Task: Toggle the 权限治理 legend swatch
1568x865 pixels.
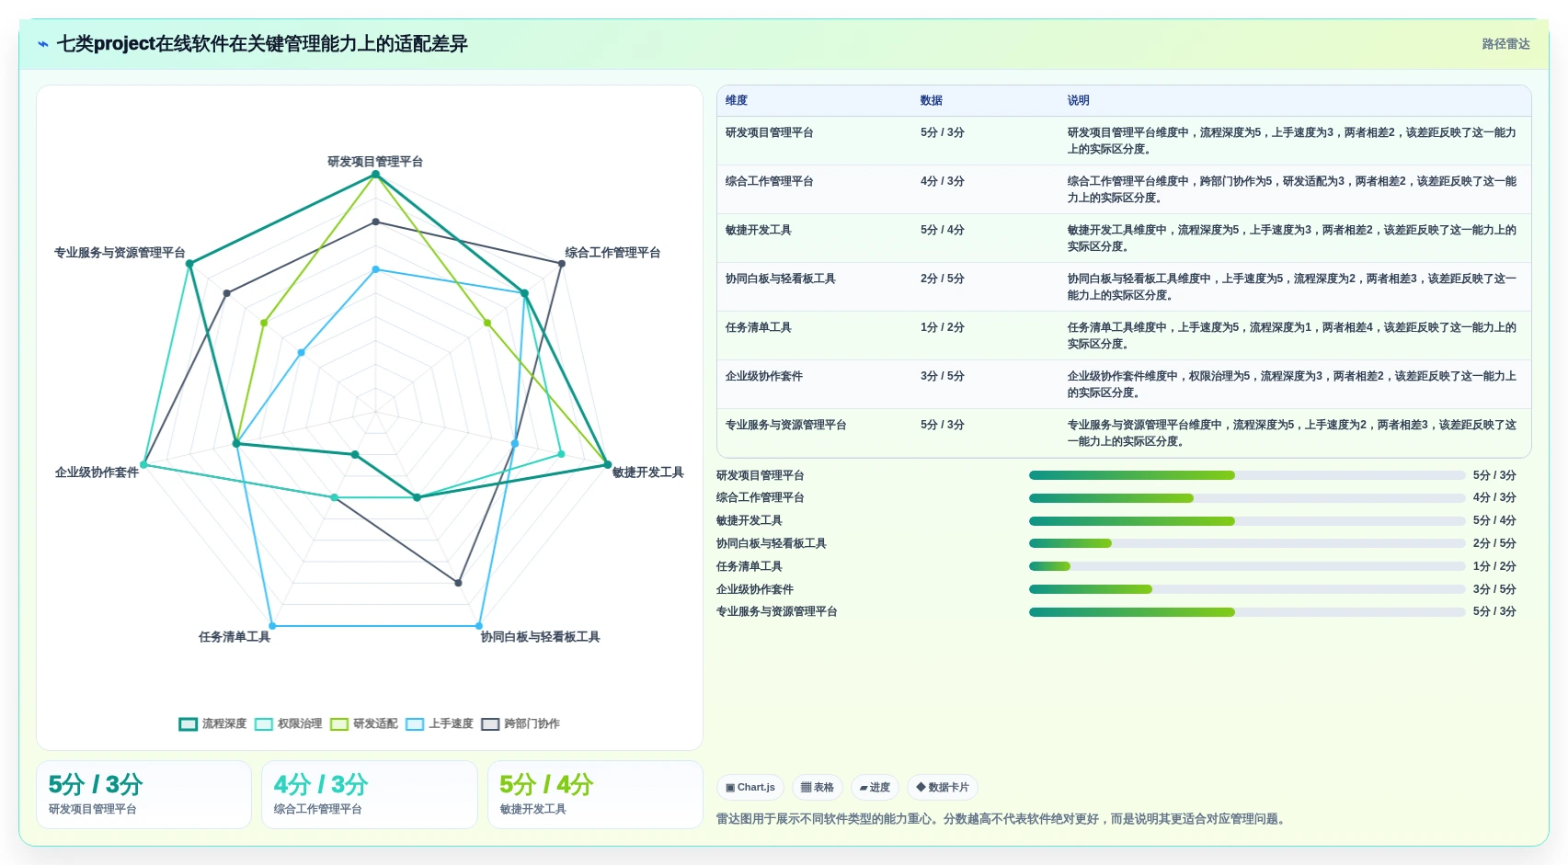Action: [264, 724]
